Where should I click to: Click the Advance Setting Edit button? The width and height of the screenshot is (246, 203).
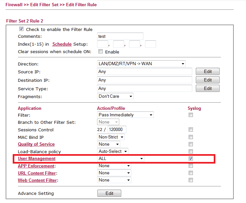(x=109, y=193)
